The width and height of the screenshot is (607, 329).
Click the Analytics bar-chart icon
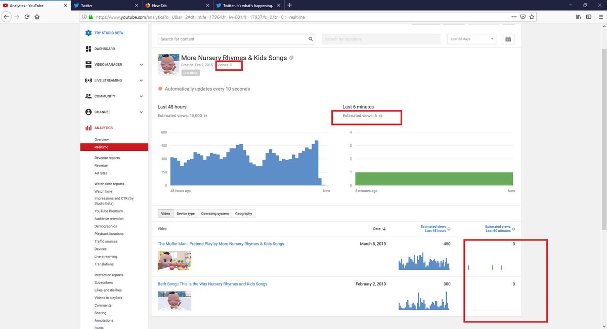click(x=89, y=128)
